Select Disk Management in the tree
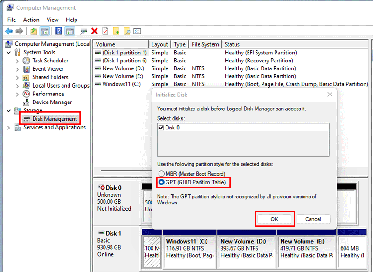 [x=54, y=119]
